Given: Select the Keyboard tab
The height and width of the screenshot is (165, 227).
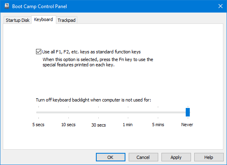Looking at the screenshot, I should click(43, 19).
